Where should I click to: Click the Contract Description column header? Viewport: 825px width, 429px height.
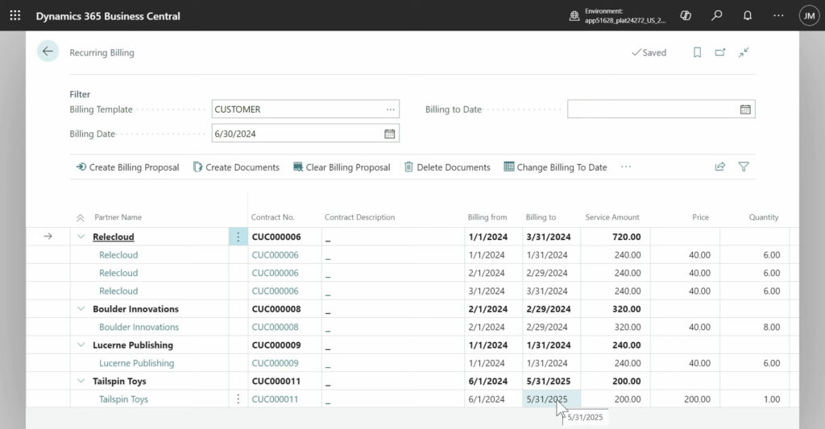pyautogui.click(x=359, y=217)
